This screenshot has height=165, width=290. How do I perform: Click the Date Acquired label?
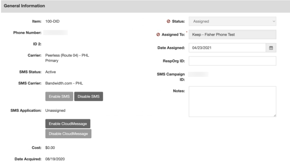pyautogui.click(x=28, y=159)
